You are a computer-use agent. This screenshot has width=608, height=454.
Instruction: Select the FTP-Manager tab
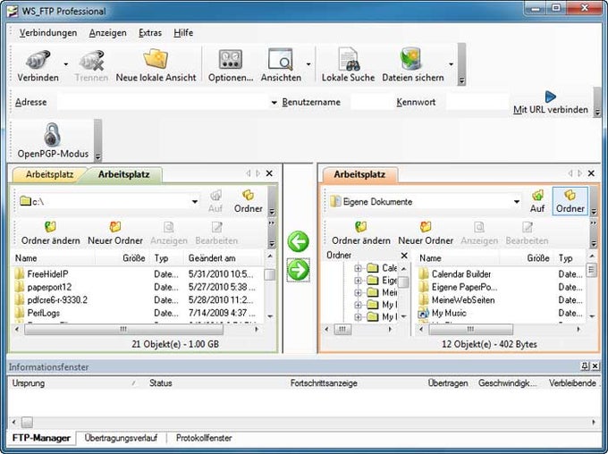click(41, 438)
